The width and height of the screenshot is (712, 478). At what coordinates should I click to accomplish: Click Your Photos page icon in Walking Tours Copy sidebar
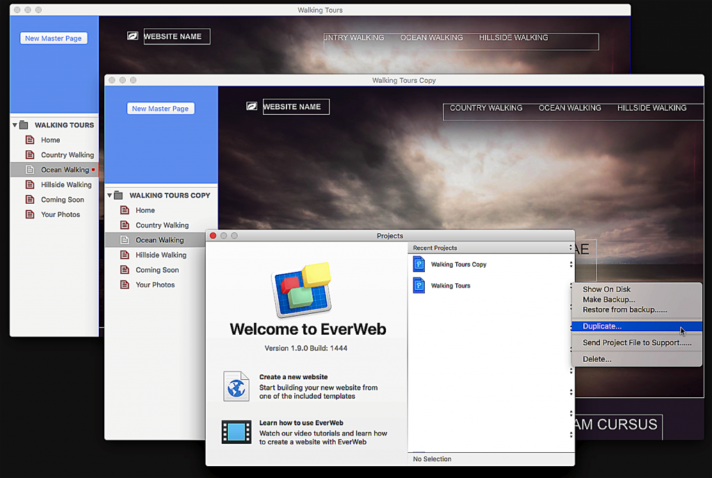coord(124,285)
